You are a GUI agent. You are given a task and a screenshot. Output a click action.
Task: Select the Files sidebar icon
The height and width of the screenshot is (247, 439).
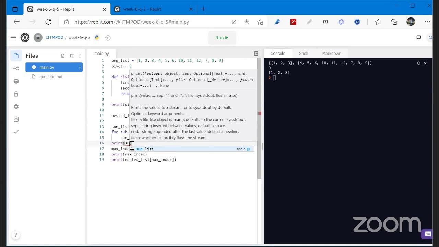16,56
